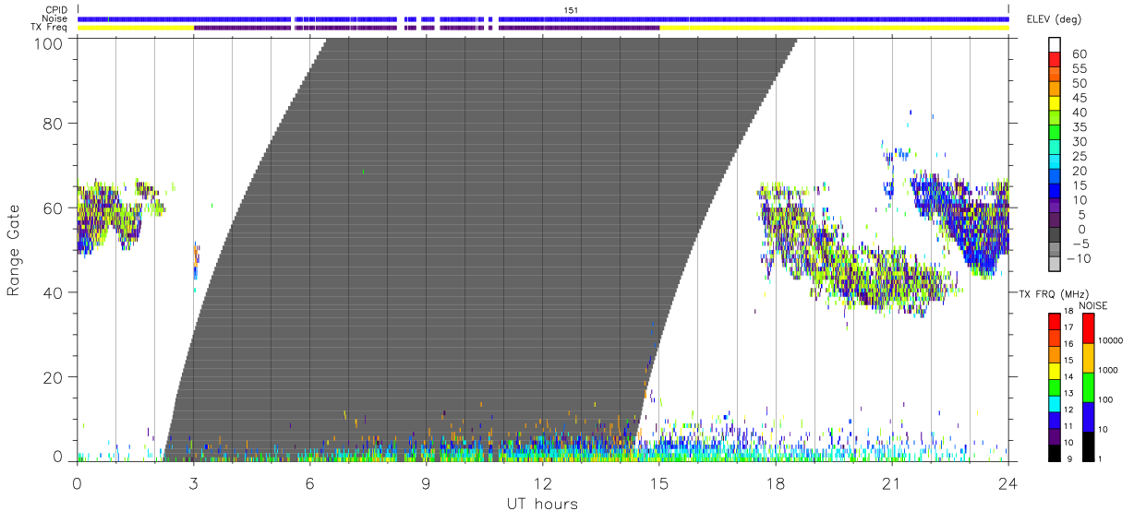This screenshot has width=1134, height=523.
Task: Click the '55' label on the ELEV legend
Action: tap(1078, 68)
